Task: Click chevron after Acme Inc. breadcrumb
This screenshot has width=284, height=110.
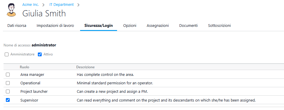Action: click(x=43, y=5)
